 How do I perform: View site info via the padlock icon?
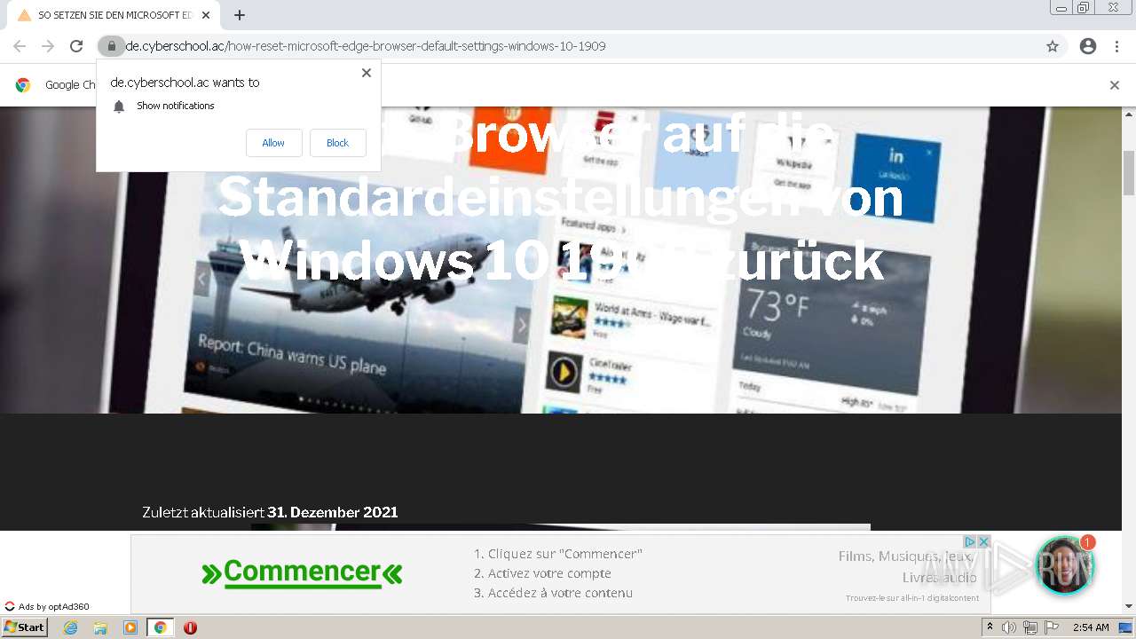click(111, 46)
